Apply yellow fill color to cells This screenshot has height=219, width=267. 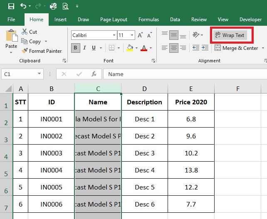[x=130, y=48]
